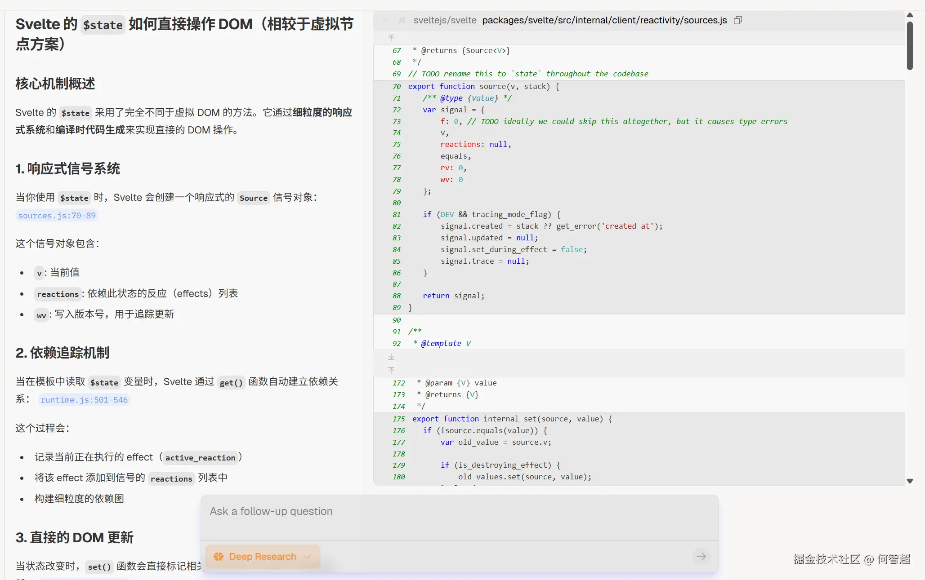
Task: Click line 70 export function source
Action: [483, 86]
